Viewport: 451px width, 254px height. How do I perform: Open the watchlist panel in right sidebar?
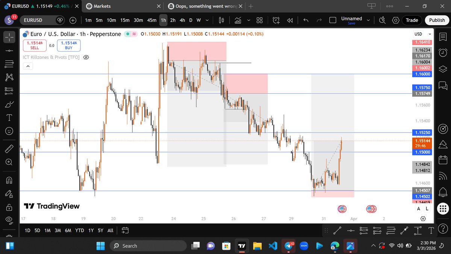click(x=443, y=37)
